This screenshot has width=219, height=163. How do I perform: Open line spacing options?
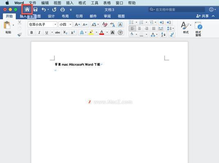tap(170, 29)
